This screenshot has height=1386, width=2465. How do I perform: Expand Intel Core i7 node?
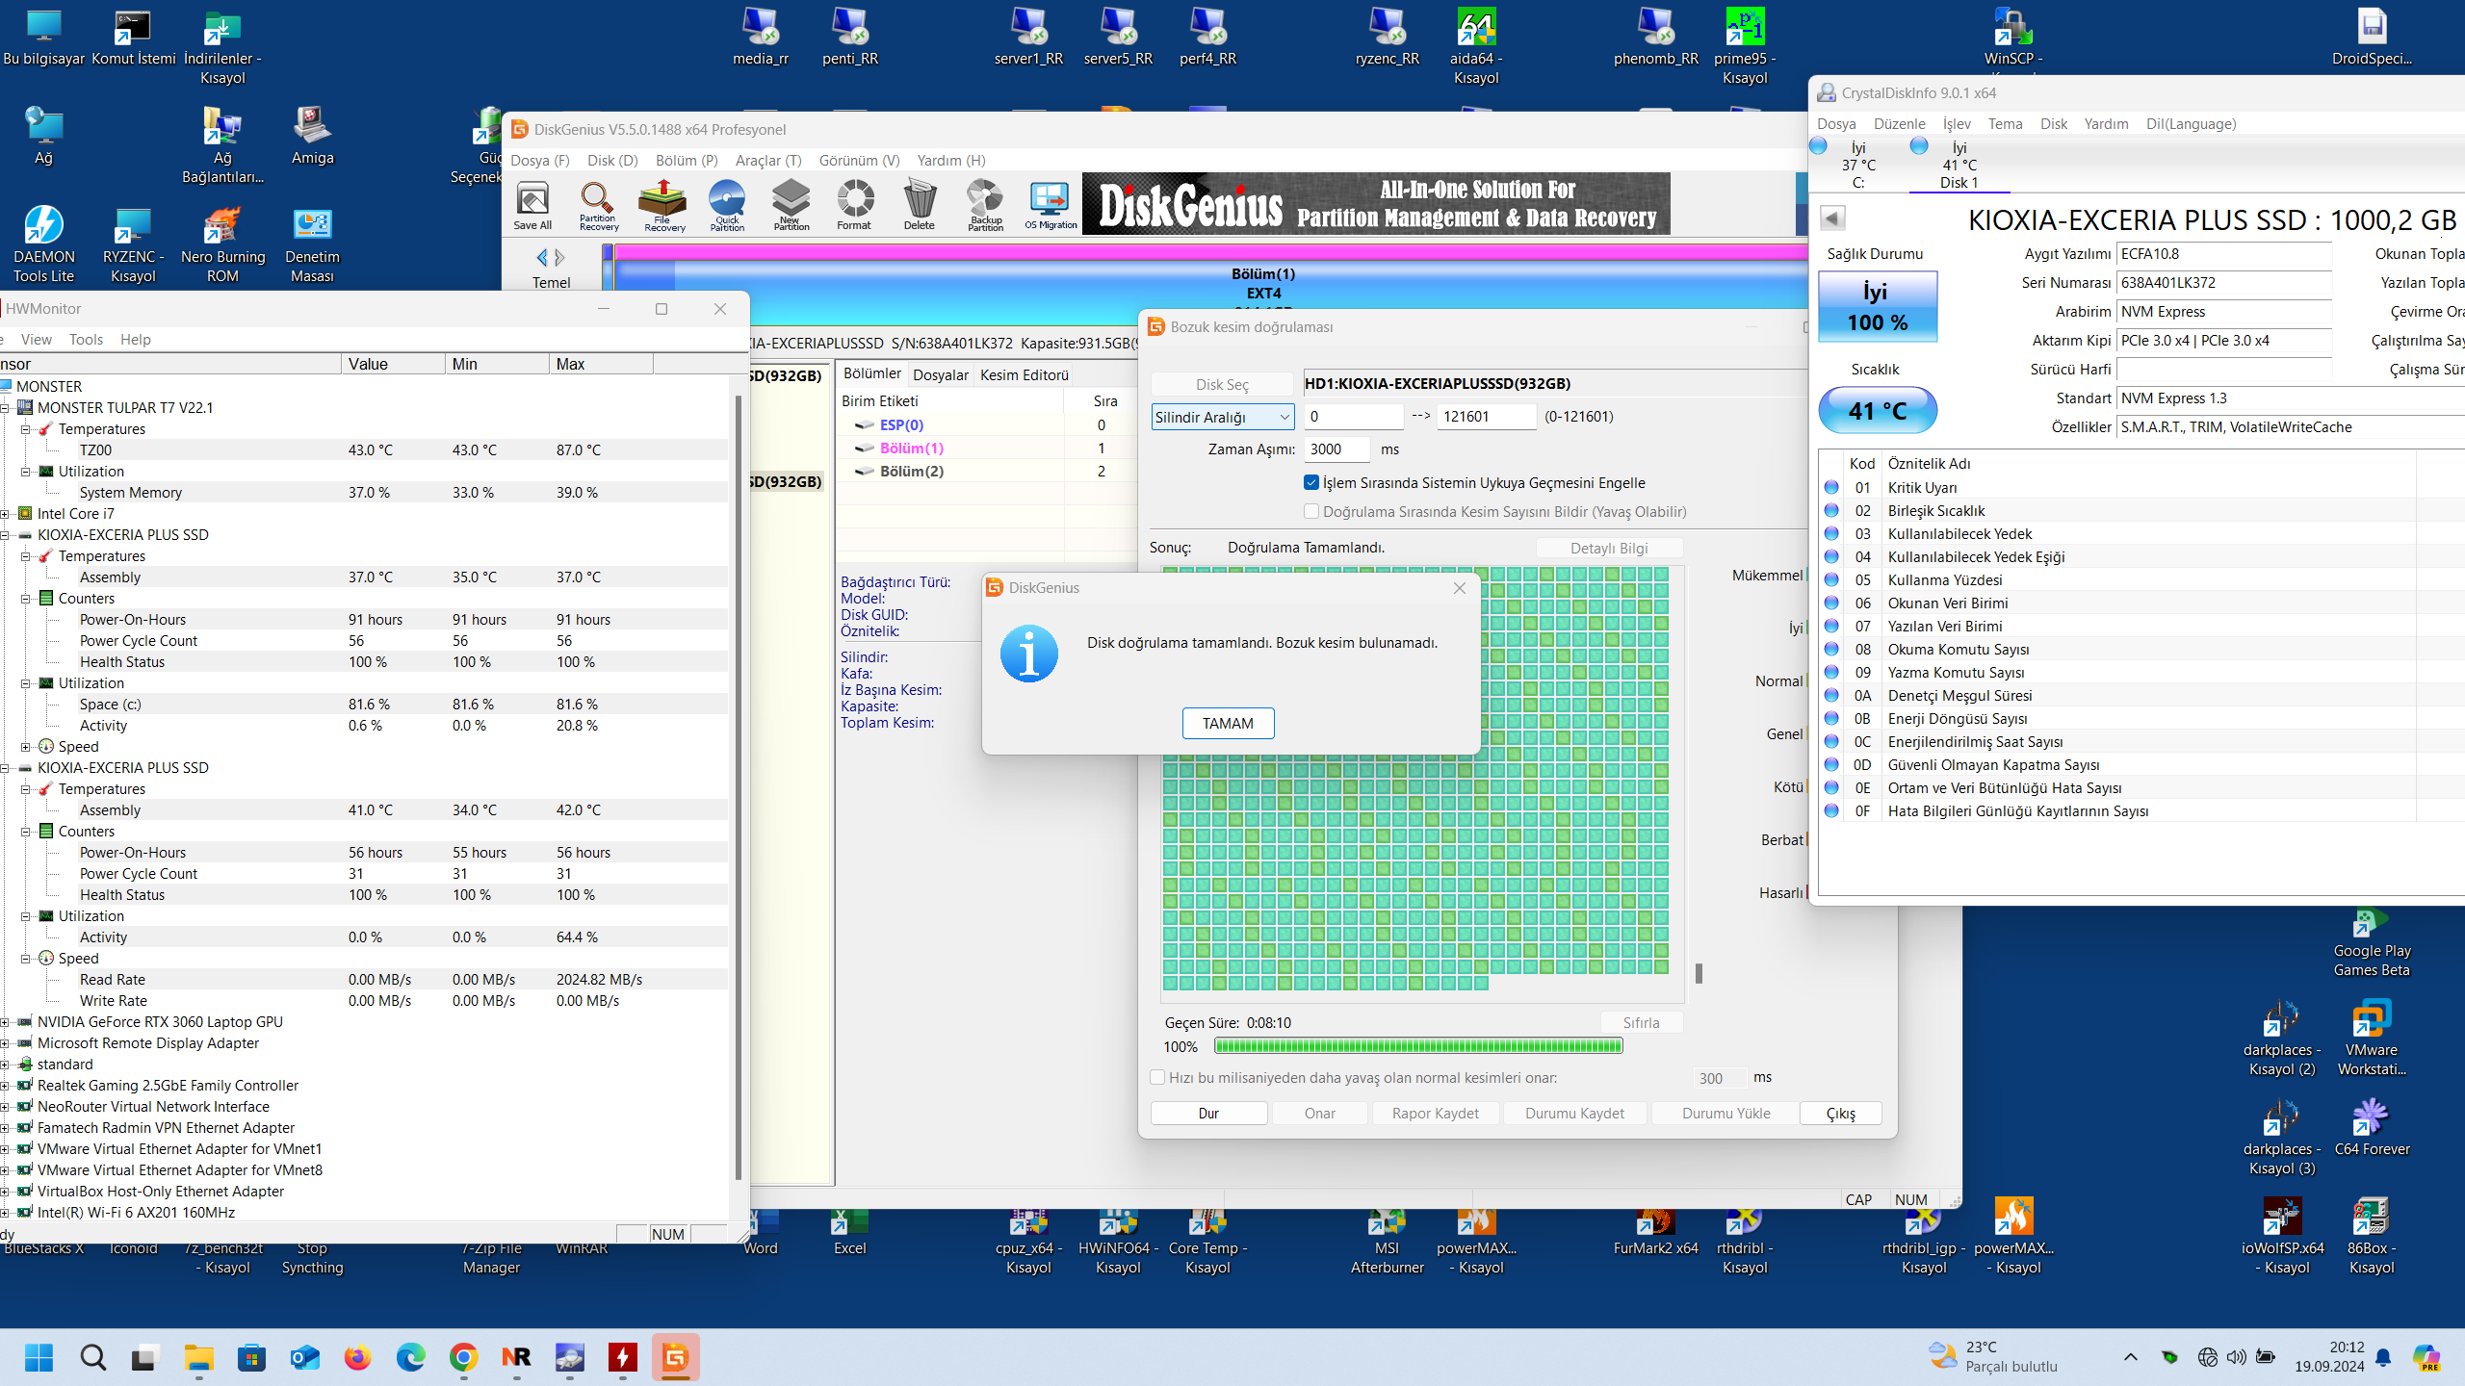point(5,513)
